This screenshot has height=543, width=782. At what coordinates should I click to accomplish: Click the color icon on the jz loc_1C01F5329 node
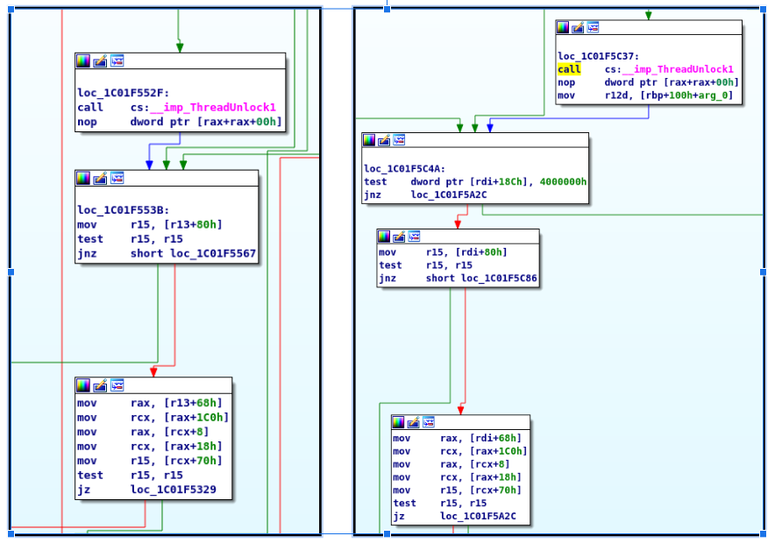(83, 385)
